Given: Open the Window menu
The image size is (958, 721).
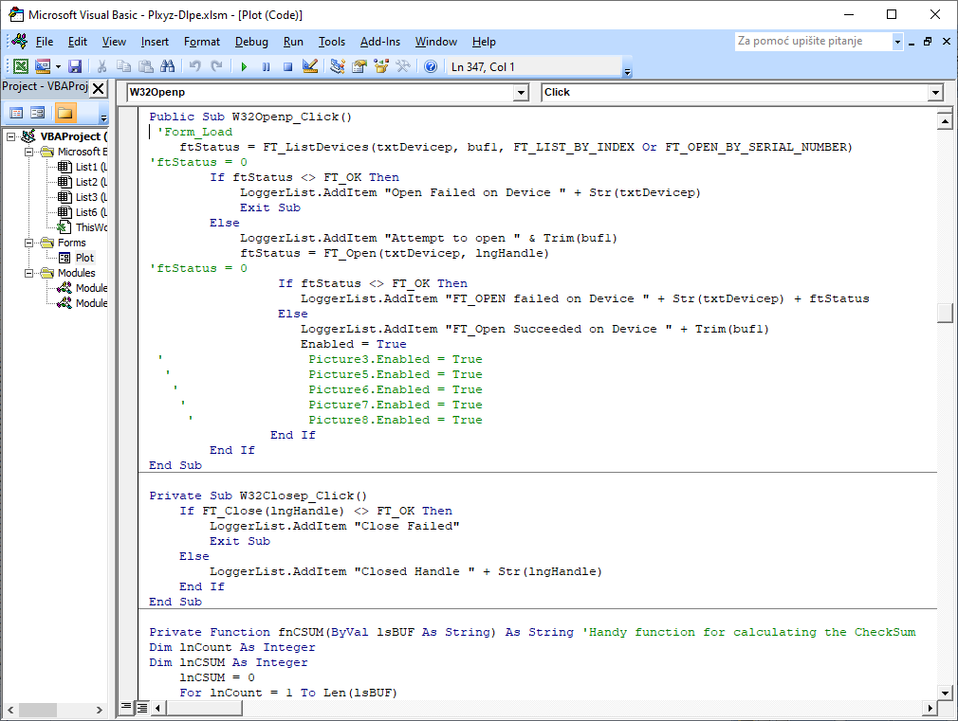Looking at the screenshot, I should [x=435, y=42].
